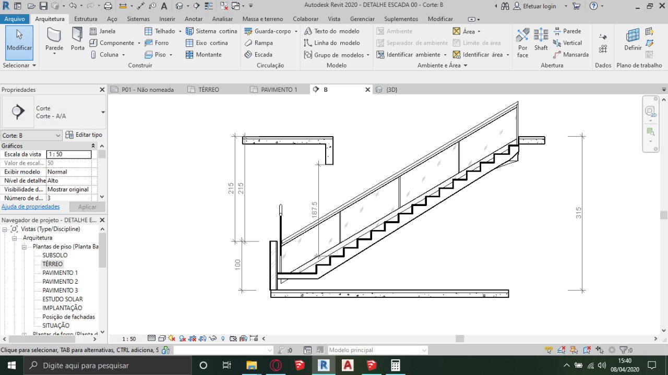Collapse the Arquitetura tree node
Image resolution: width=668 pixels, height=375 pixels.
(x=15, y=238)
